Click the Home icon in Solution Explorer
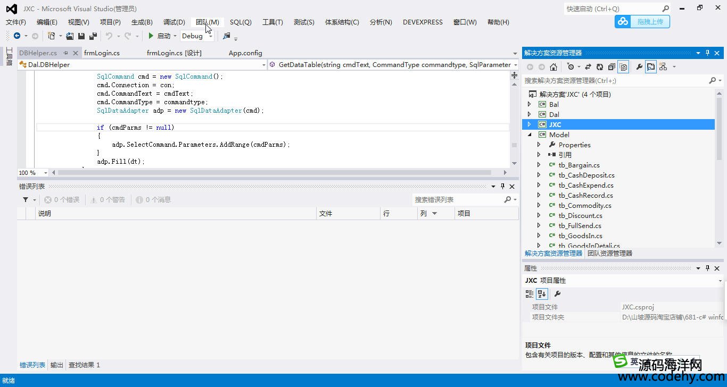The width and height of the screenshot is (727, 387). pos(553,67)
